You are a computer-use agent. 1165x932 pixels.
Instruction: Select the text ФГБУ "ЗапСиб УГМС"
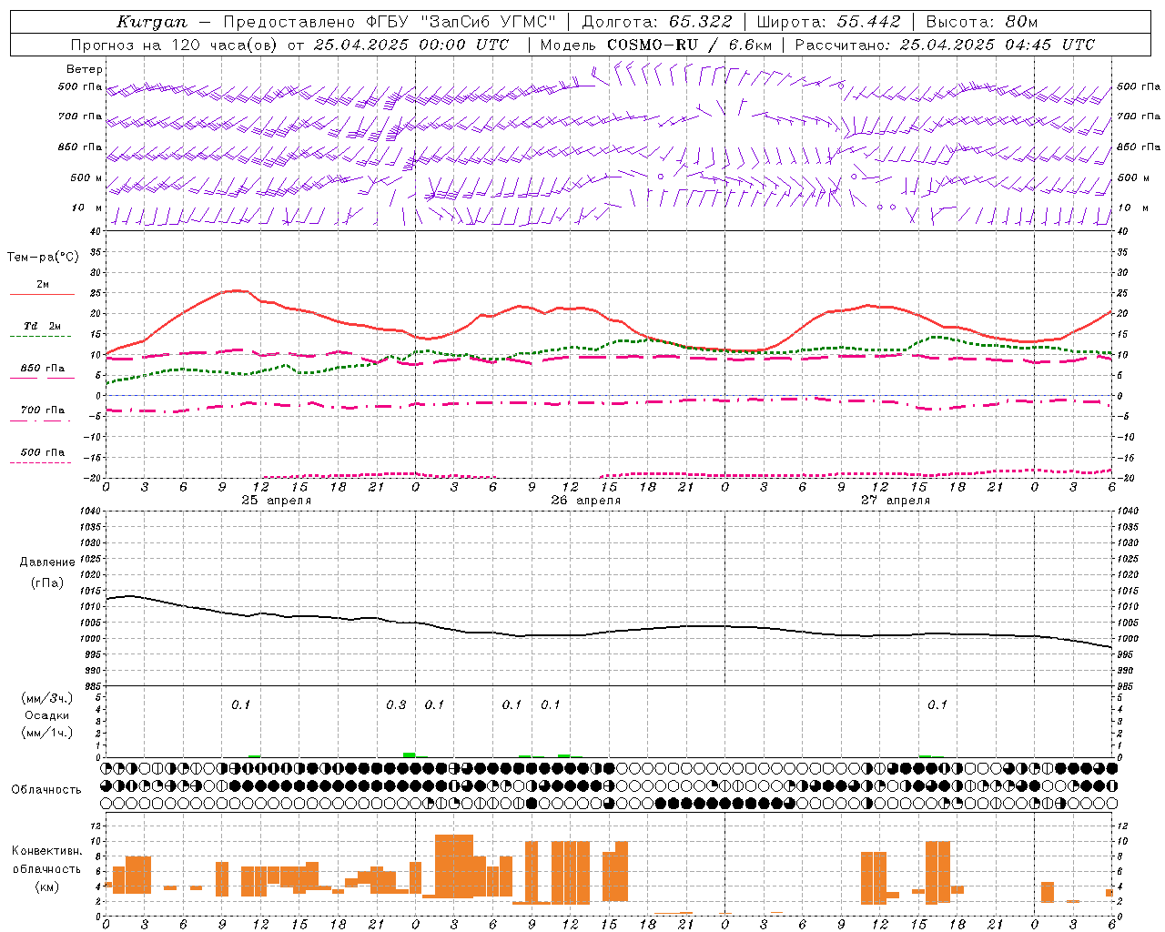[460, 22]
